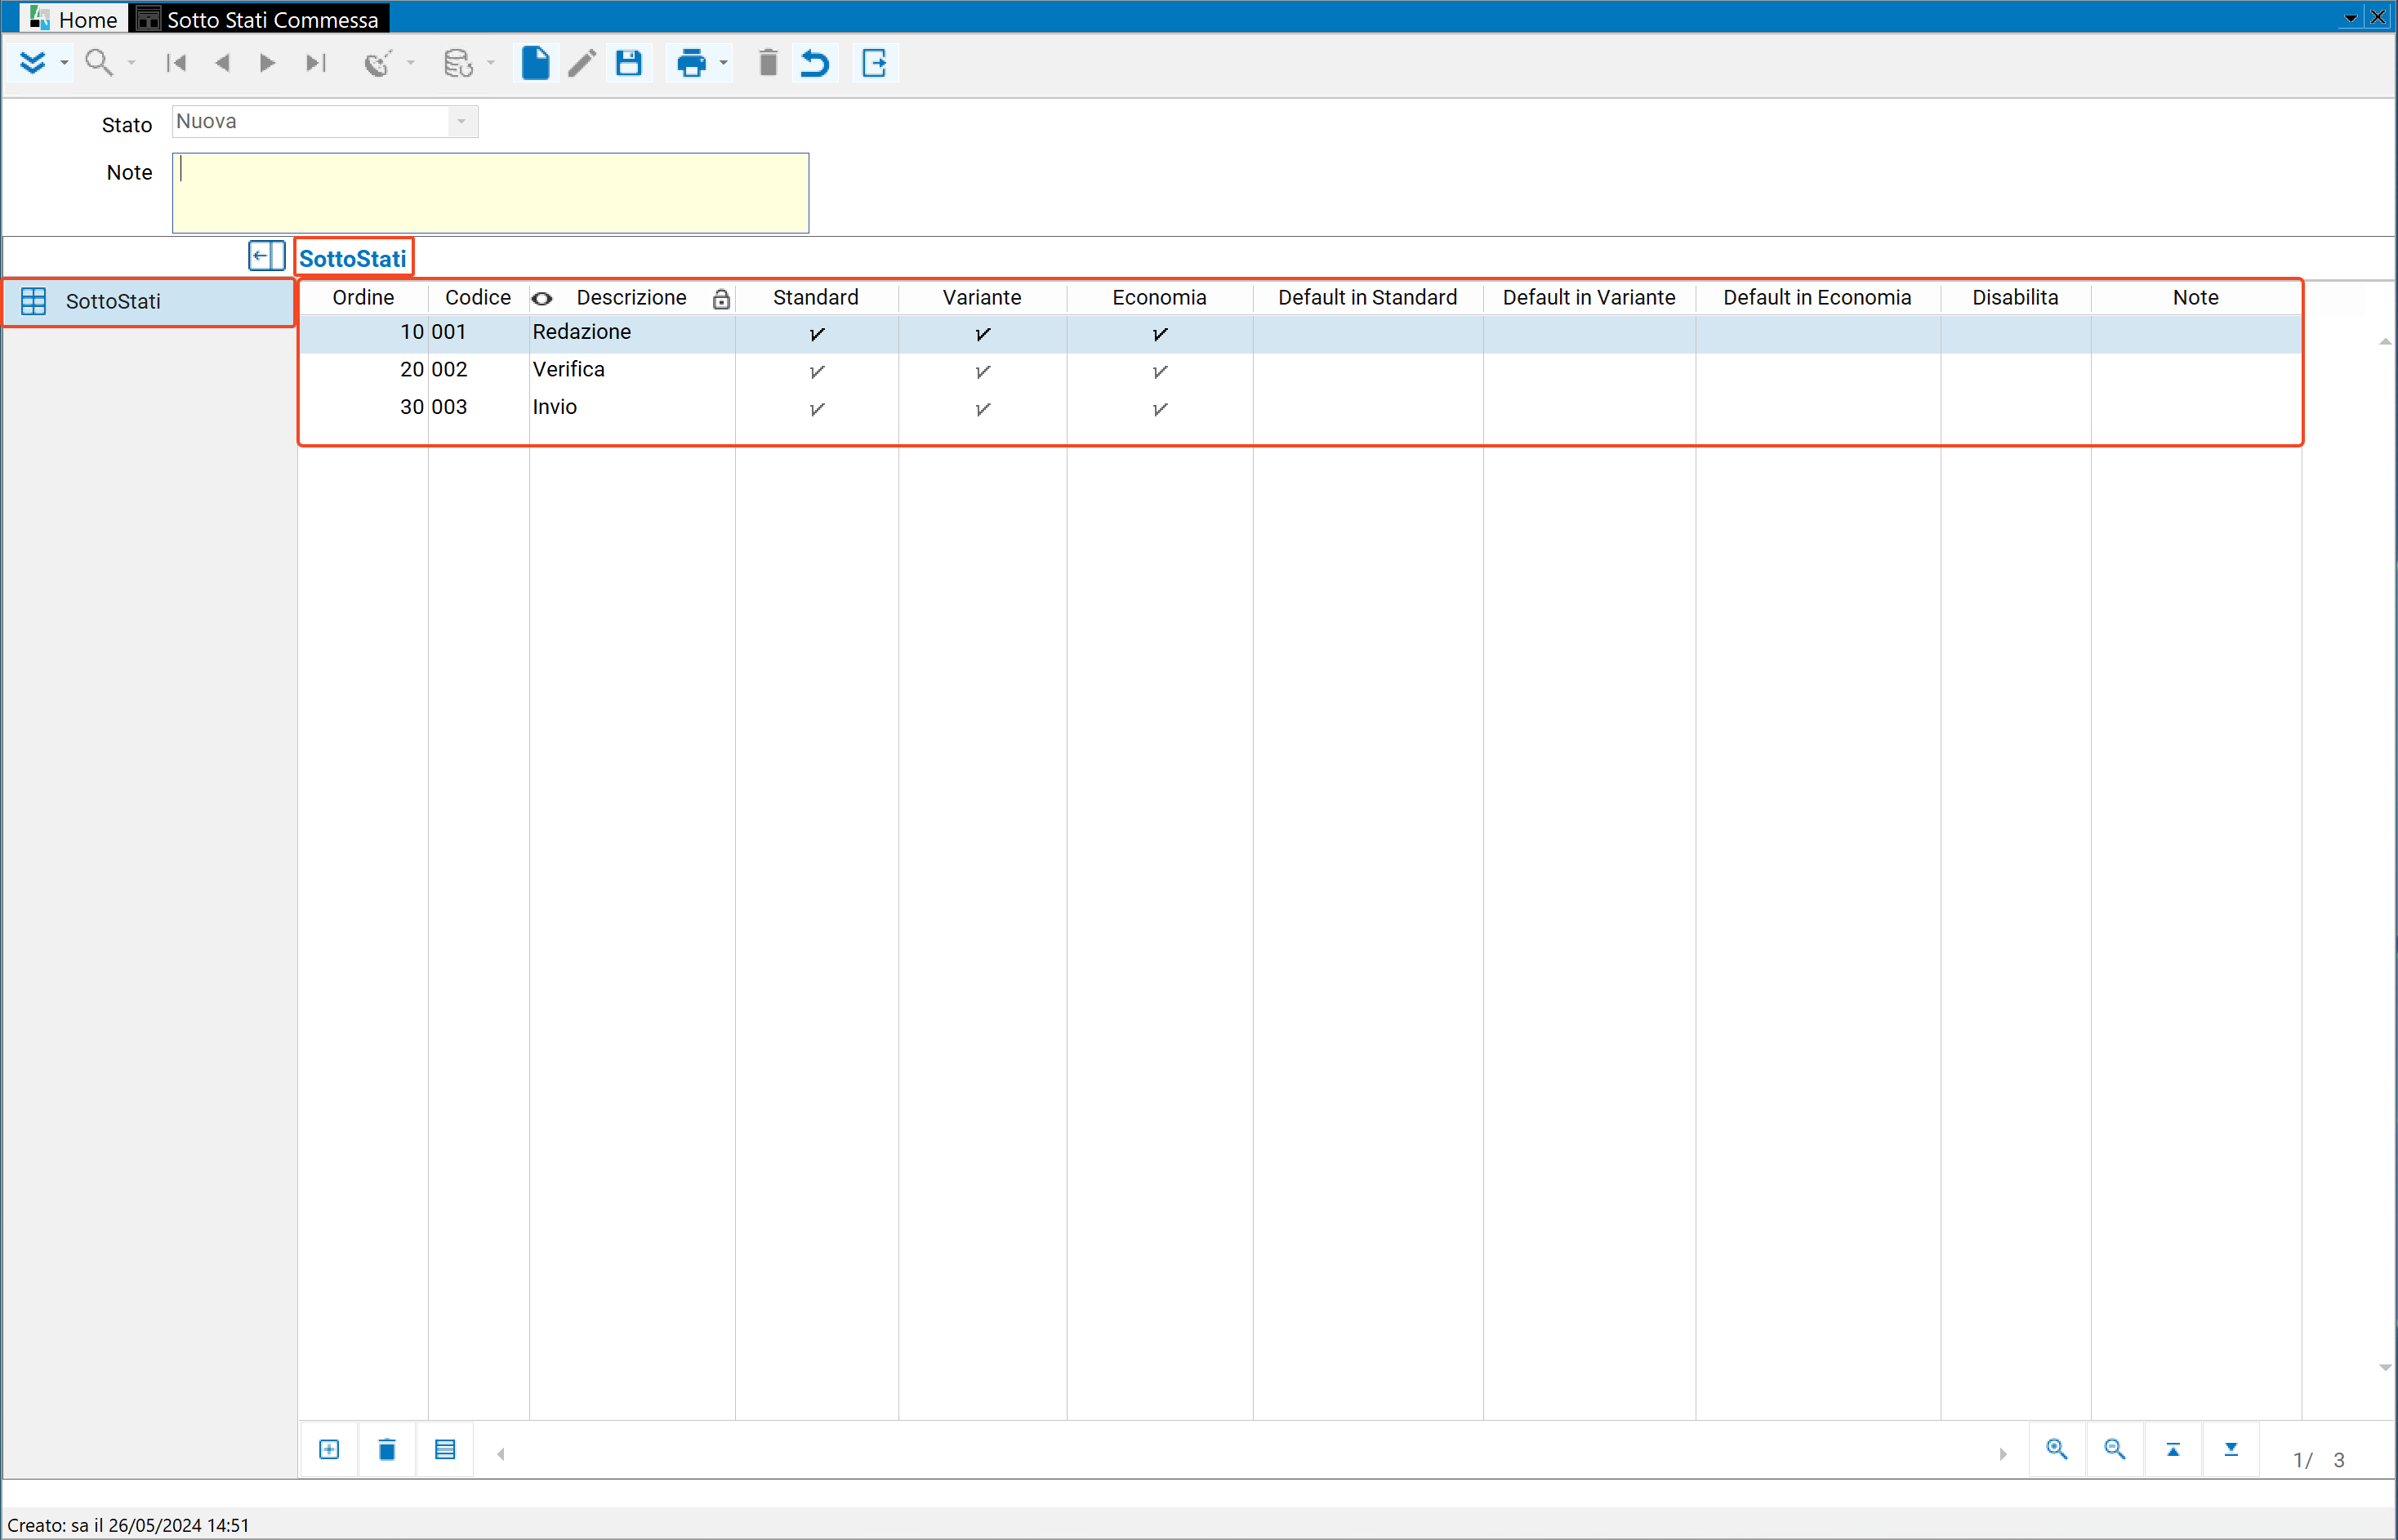Click the SottoStati section heading
This screenshot has height=1540, width=2398.
(x=353, y=258)
